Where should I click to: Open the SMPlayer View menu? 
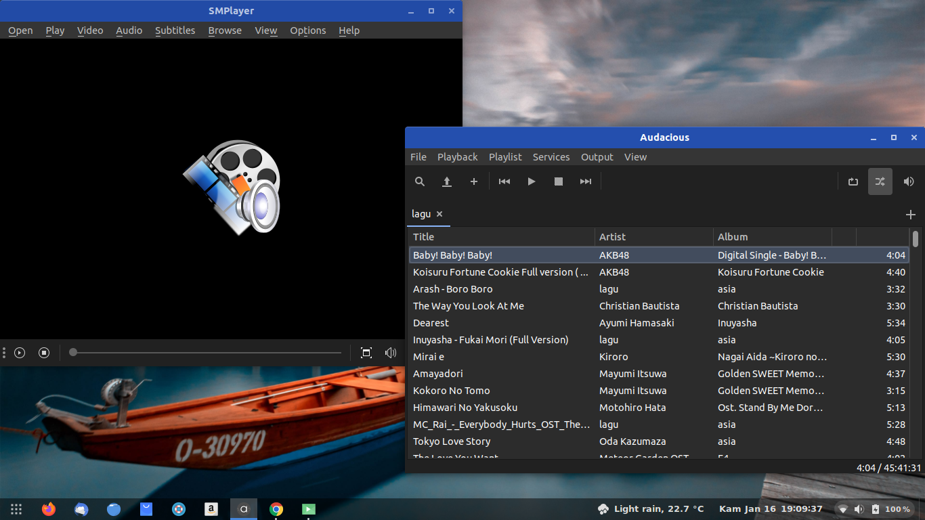(266, 30)
